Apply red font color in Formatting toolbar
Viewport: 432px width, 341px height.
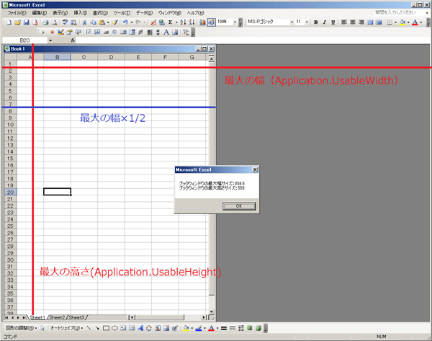[x=415, y=22]
